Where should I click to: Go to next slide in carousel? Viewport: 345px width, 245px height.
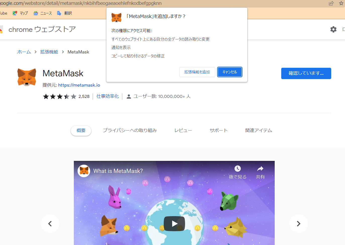[299, 223]
